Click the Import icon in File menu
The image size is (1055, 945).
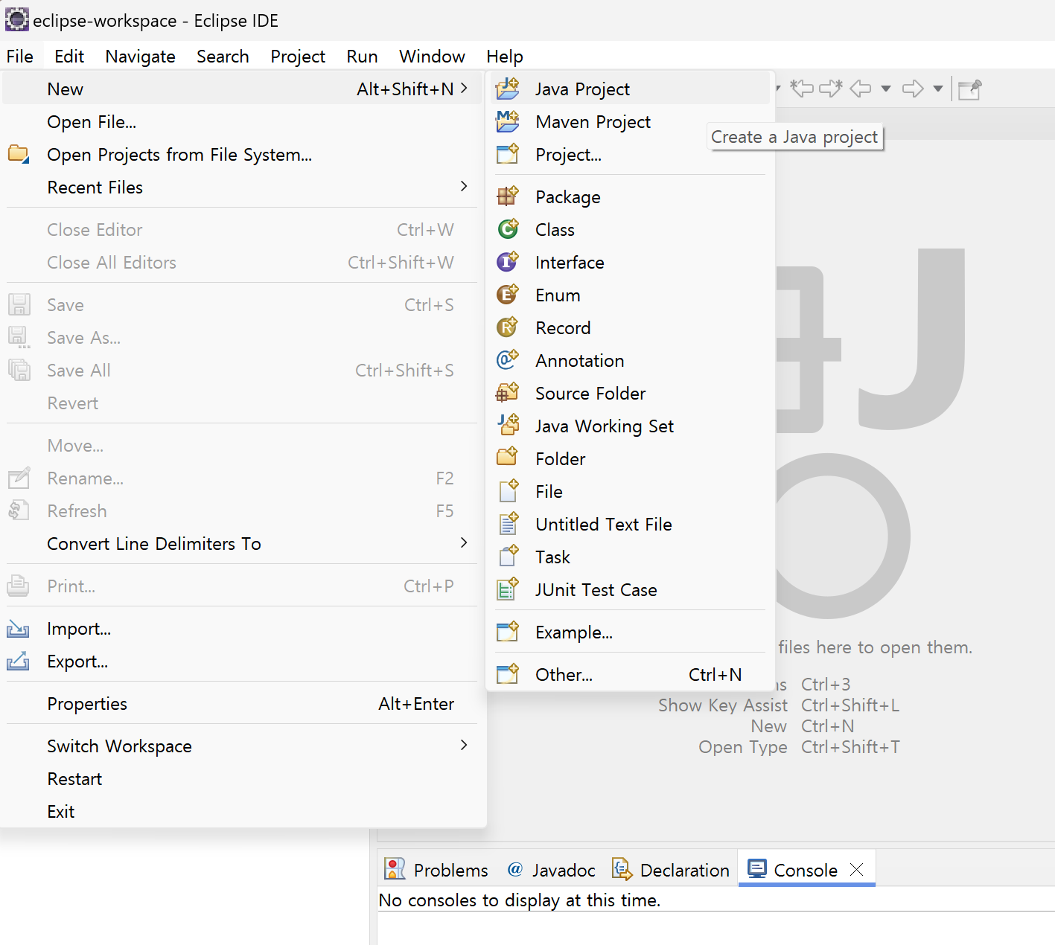click(x=18, y=629)
